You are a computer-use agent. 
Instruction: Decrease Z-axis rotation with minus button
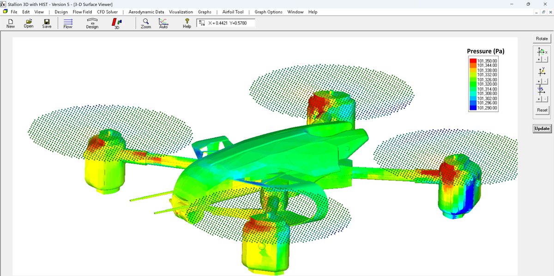(544, 99)
